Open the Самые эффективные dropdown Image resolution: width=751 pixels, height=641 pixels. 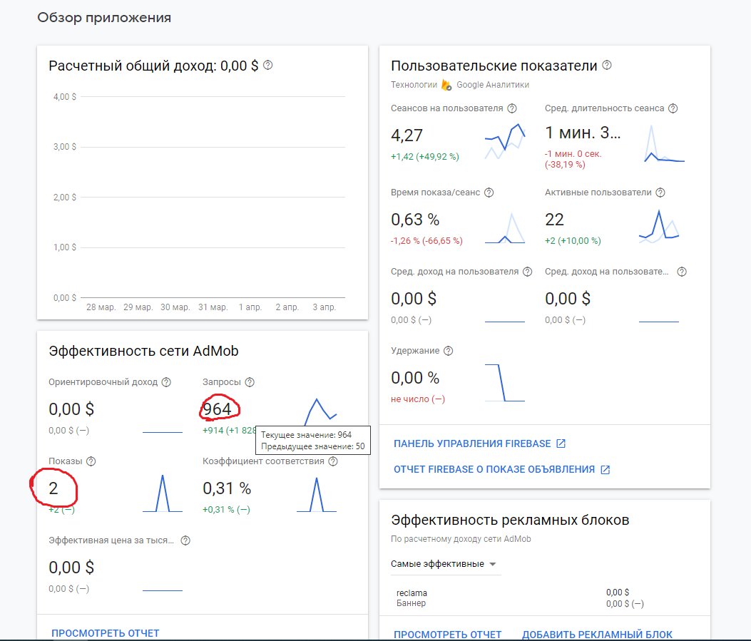[444, 564]
